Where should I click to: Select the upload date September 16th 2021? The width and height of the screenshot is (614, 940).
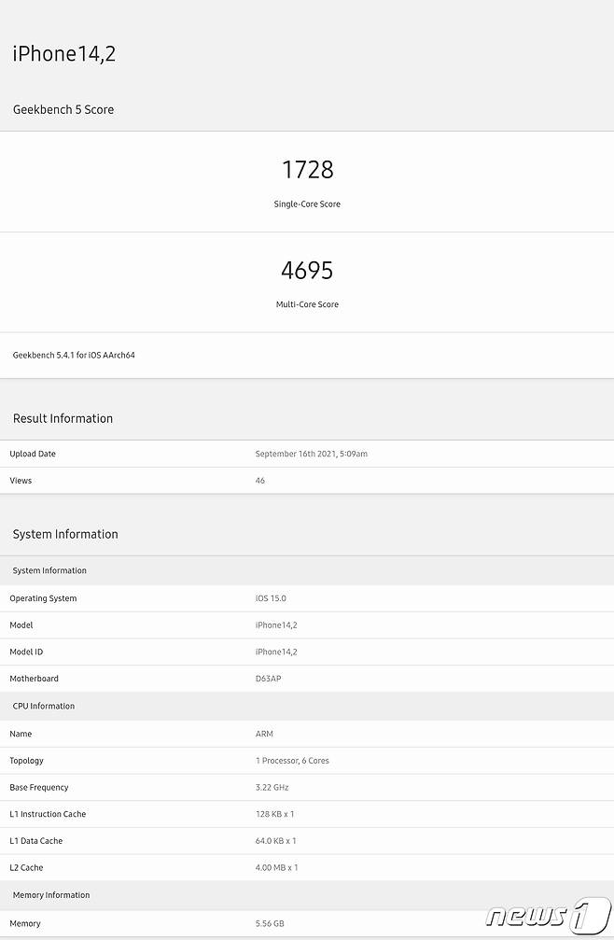coord(311,454)
